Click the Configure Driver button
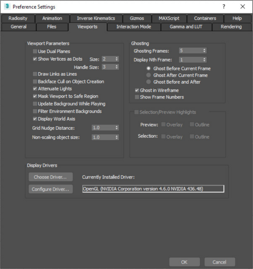This screenshot has height=269, width=253. (51, 189)
